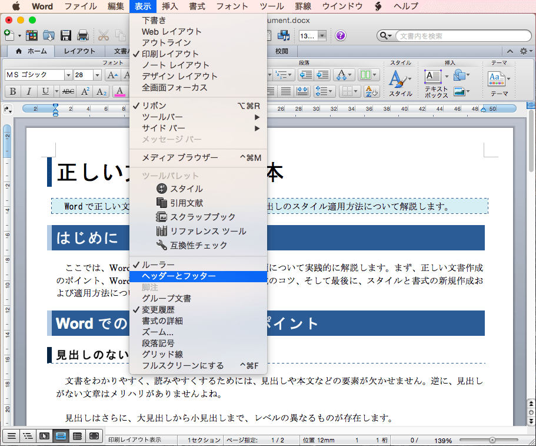This screenshot has width=536, height=446.
Task: Open the ホーム ribbon tab
Action: (31, 51)
